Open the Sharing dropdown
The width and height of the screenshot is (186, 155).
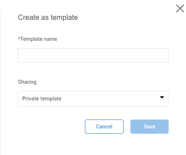pos(93,99)
